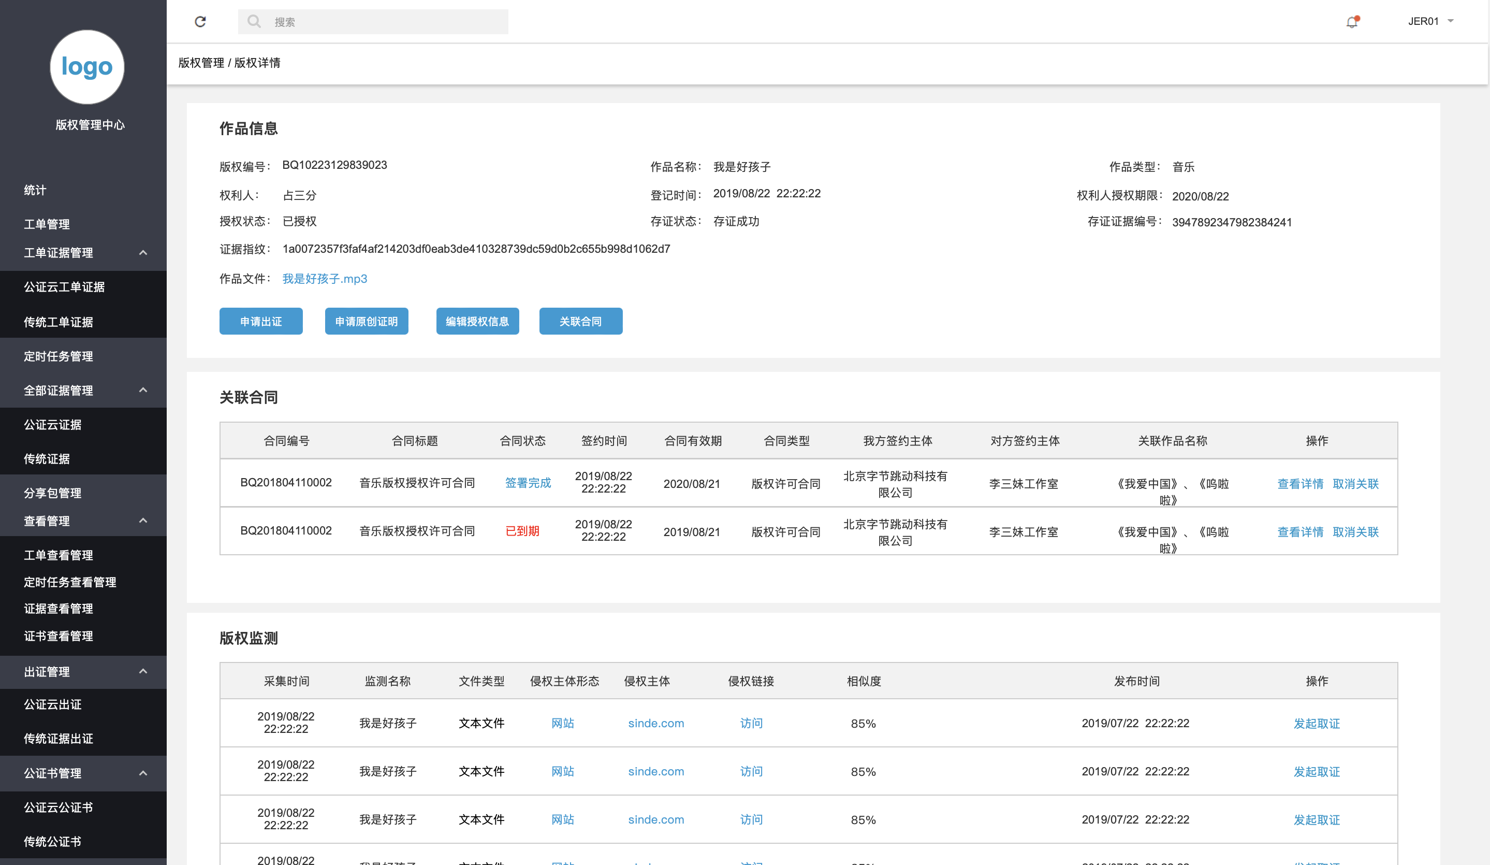Screen dimensions: 1490x865
Task: Click the 相似度 column header
Action: pyautogui.click(x=864, y=681)
